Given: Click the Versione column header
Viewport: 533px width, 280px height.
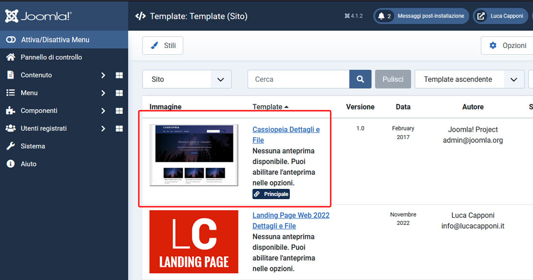Looking at the screenshot, I should point(361,107).
